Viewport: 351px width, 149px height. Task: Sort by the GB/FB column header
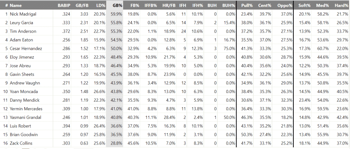82,5
